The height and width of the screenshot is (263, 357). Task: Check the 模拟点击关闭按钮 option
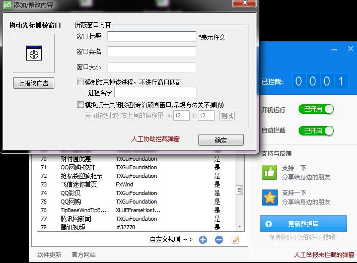coord(80,105)
